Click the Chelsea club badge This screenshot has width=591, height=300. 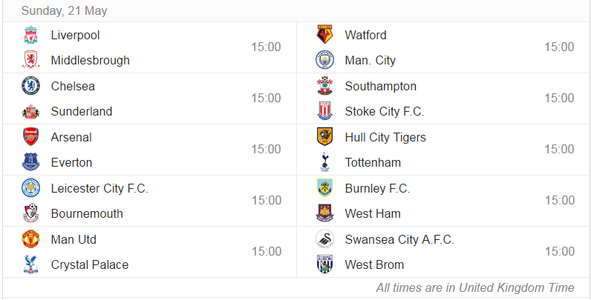(30, 86)
